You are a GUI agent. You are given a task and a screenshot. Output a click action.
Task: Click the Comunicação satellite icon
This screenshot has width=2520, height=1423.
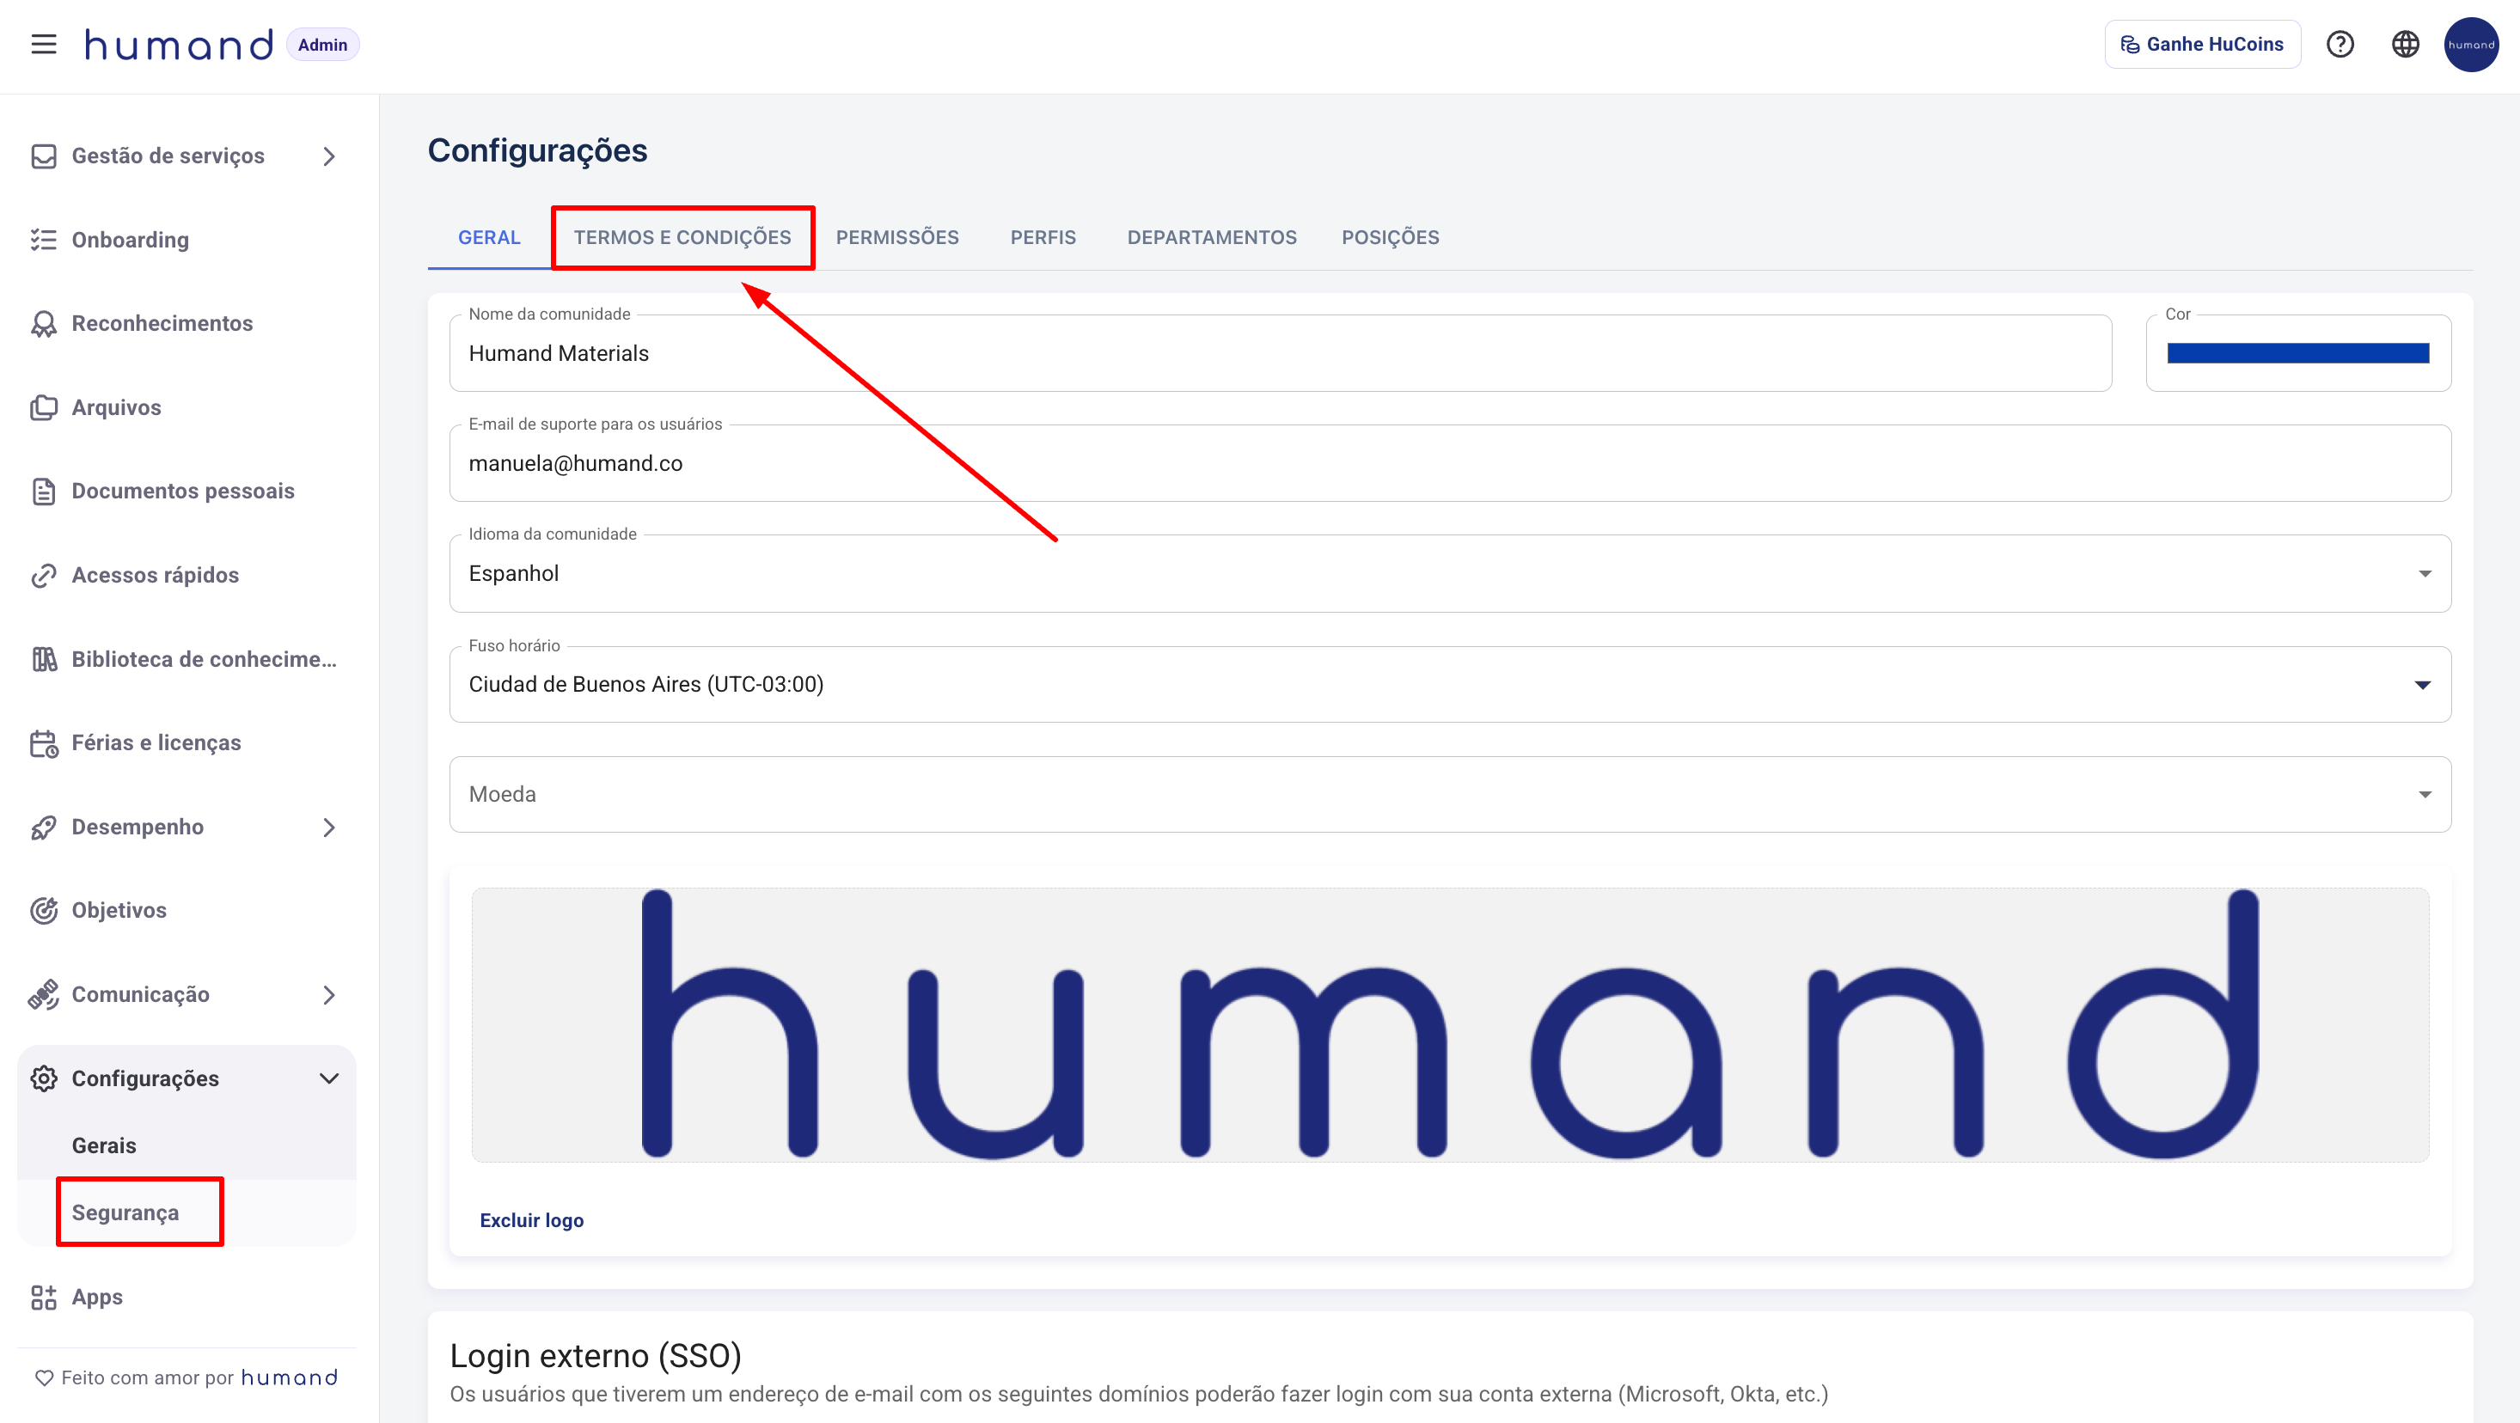tap(44, 994)
